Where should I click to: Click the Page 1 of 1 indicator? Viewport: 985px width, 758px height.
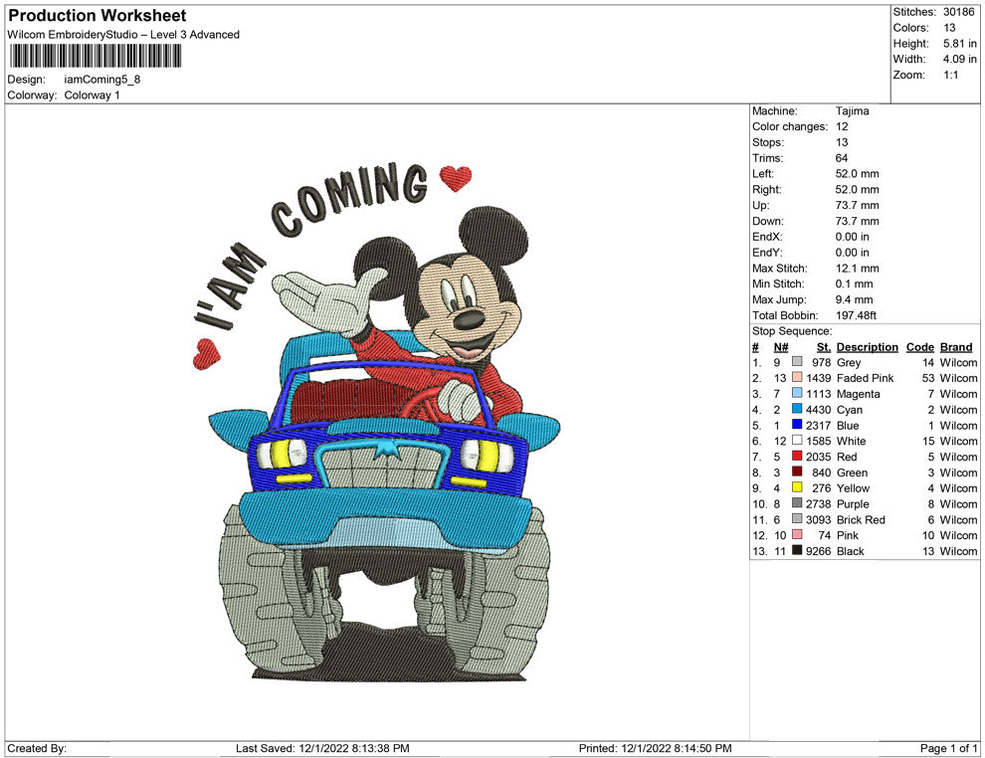coord(949,748)
